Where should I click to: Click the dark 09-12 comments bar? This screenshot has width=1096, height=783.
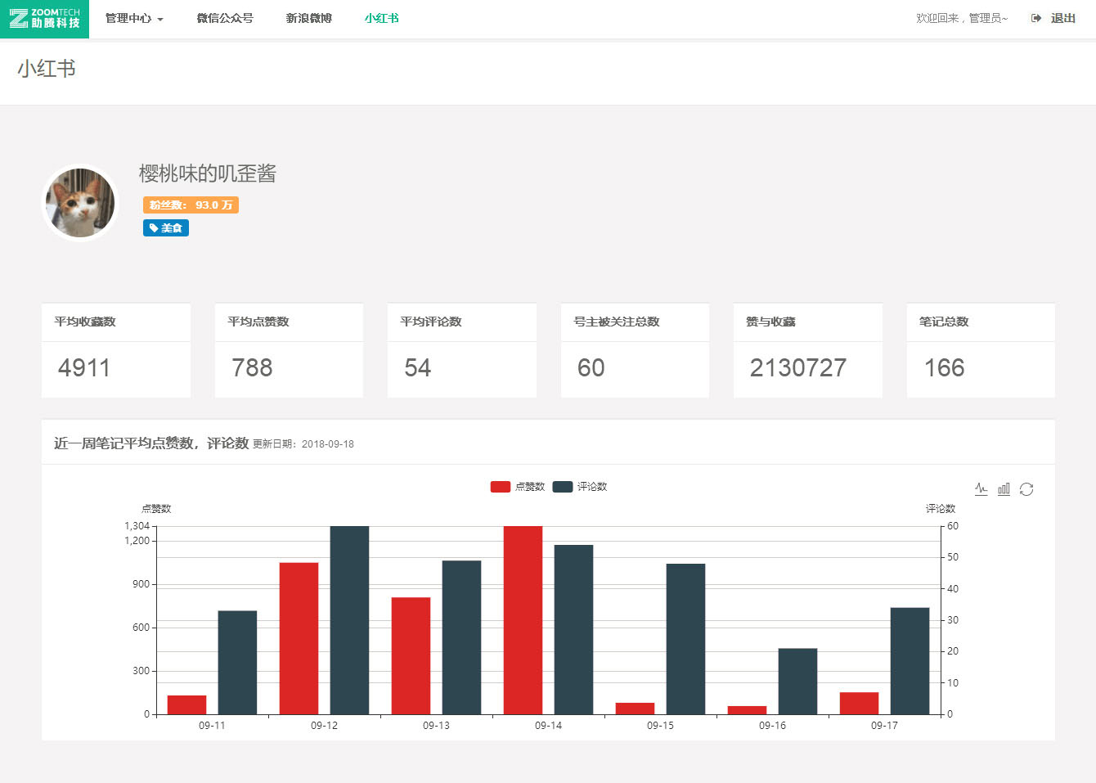pyautogui.click(x=349, y=619)
